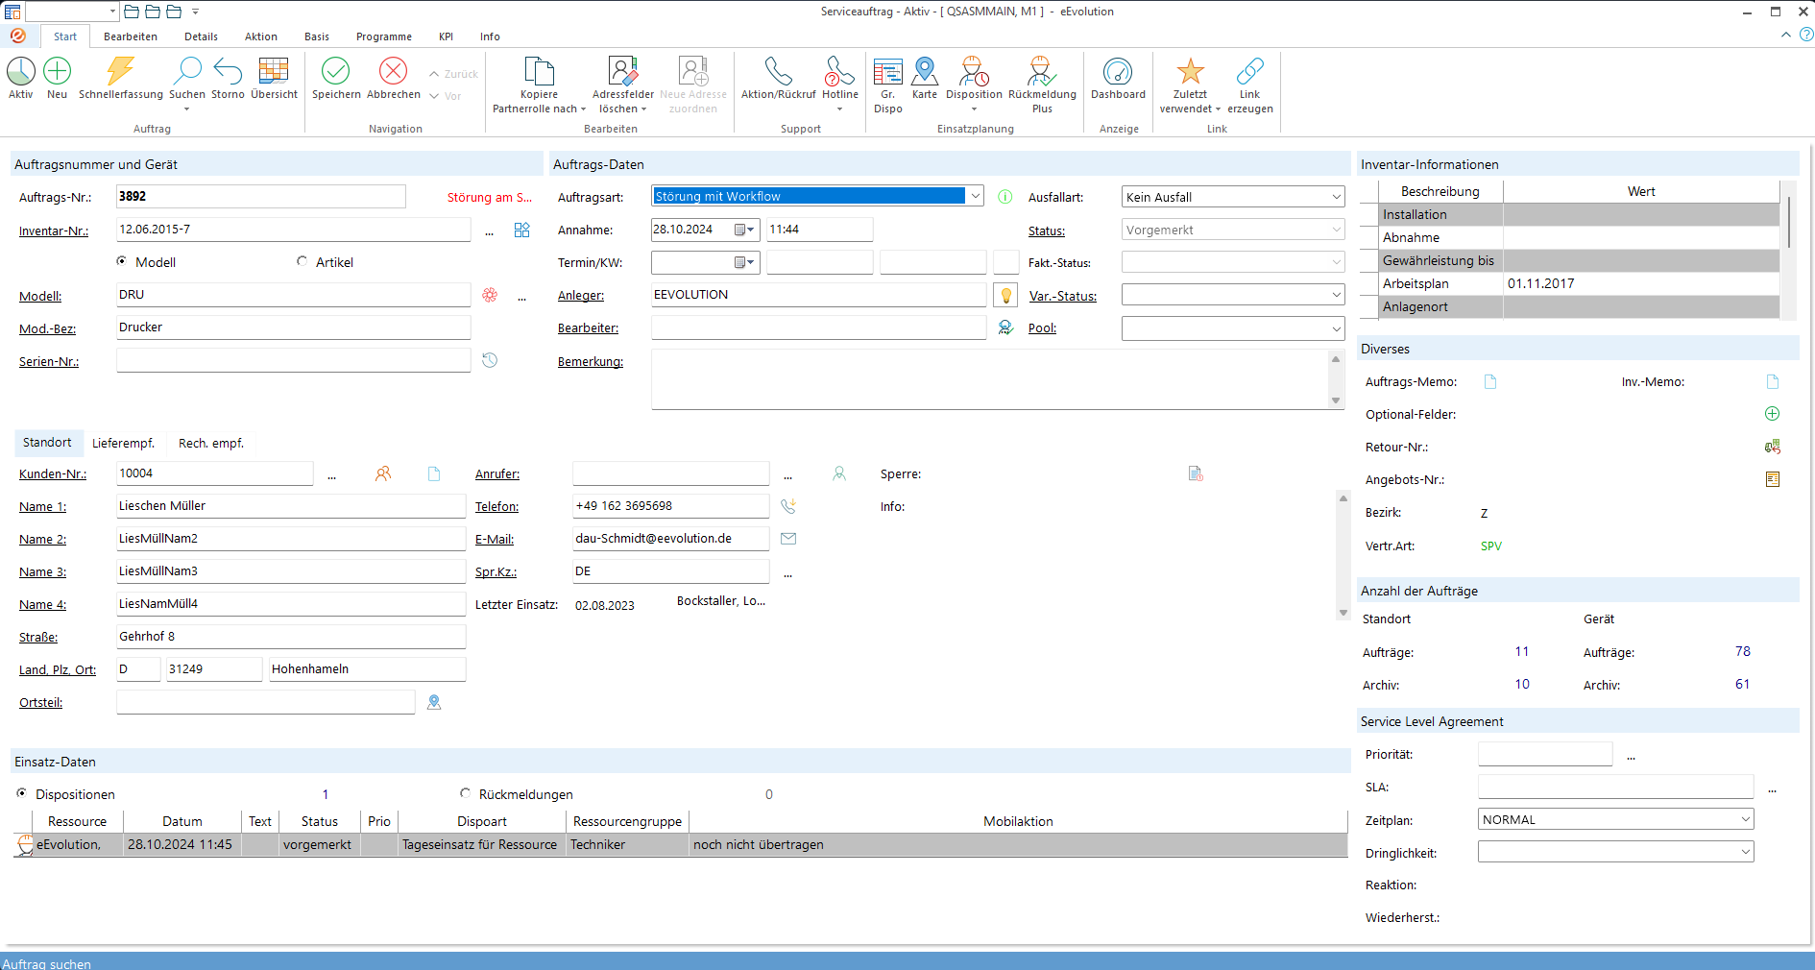Viewport: 1815px width, 970px height.
Task: Expand Zuletzt verwendet dropdown arrow
Action: pos(1218,109)
